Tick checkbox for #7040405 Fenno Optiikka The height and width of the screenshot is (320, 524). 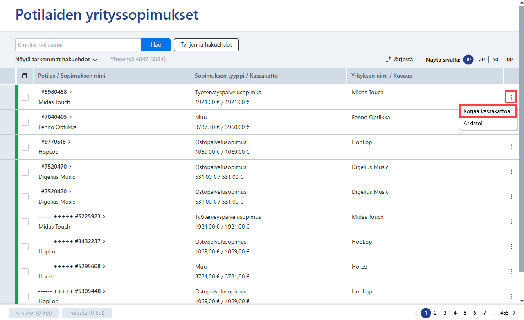[x=25, y=122]
